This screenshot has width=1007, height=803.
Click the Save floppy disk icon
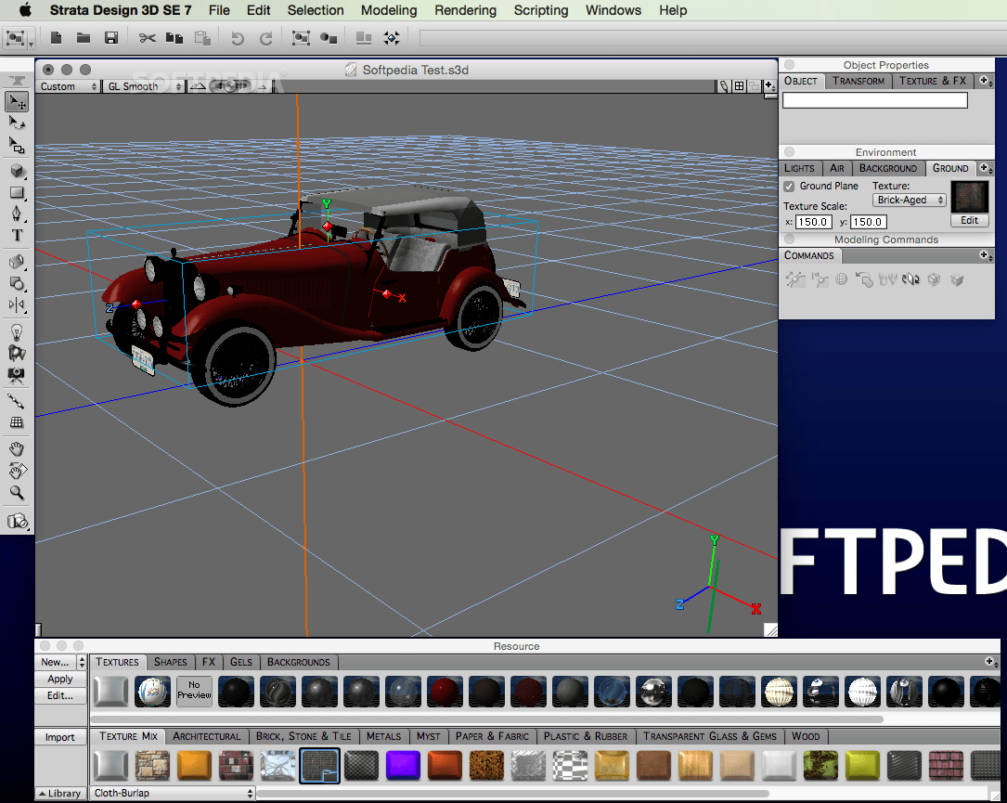click(x=111, y=39)
